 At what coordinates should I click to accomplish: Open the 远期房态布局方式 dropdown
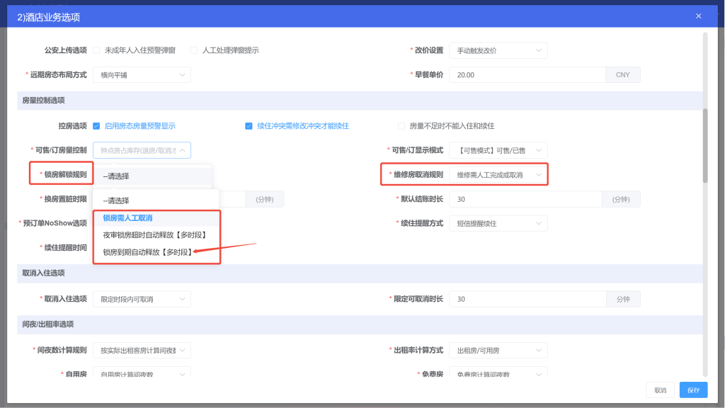(142, 74)
